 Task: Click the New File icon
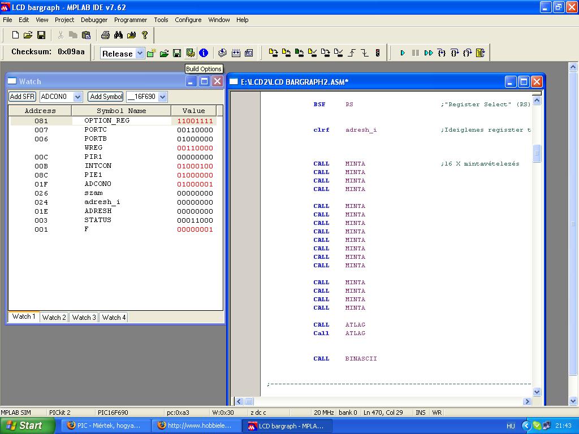[x=15, y=34]
